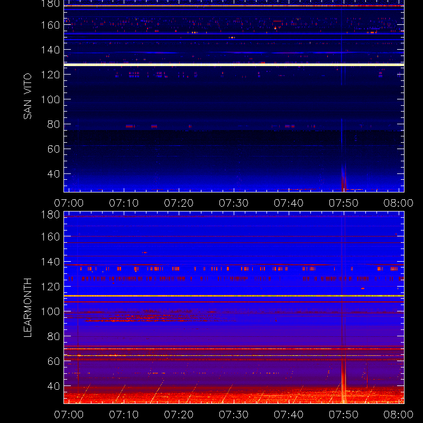
Task: Click the 07:20 time label under LEARMONTH plot
Action: click(x=179, y=415)
